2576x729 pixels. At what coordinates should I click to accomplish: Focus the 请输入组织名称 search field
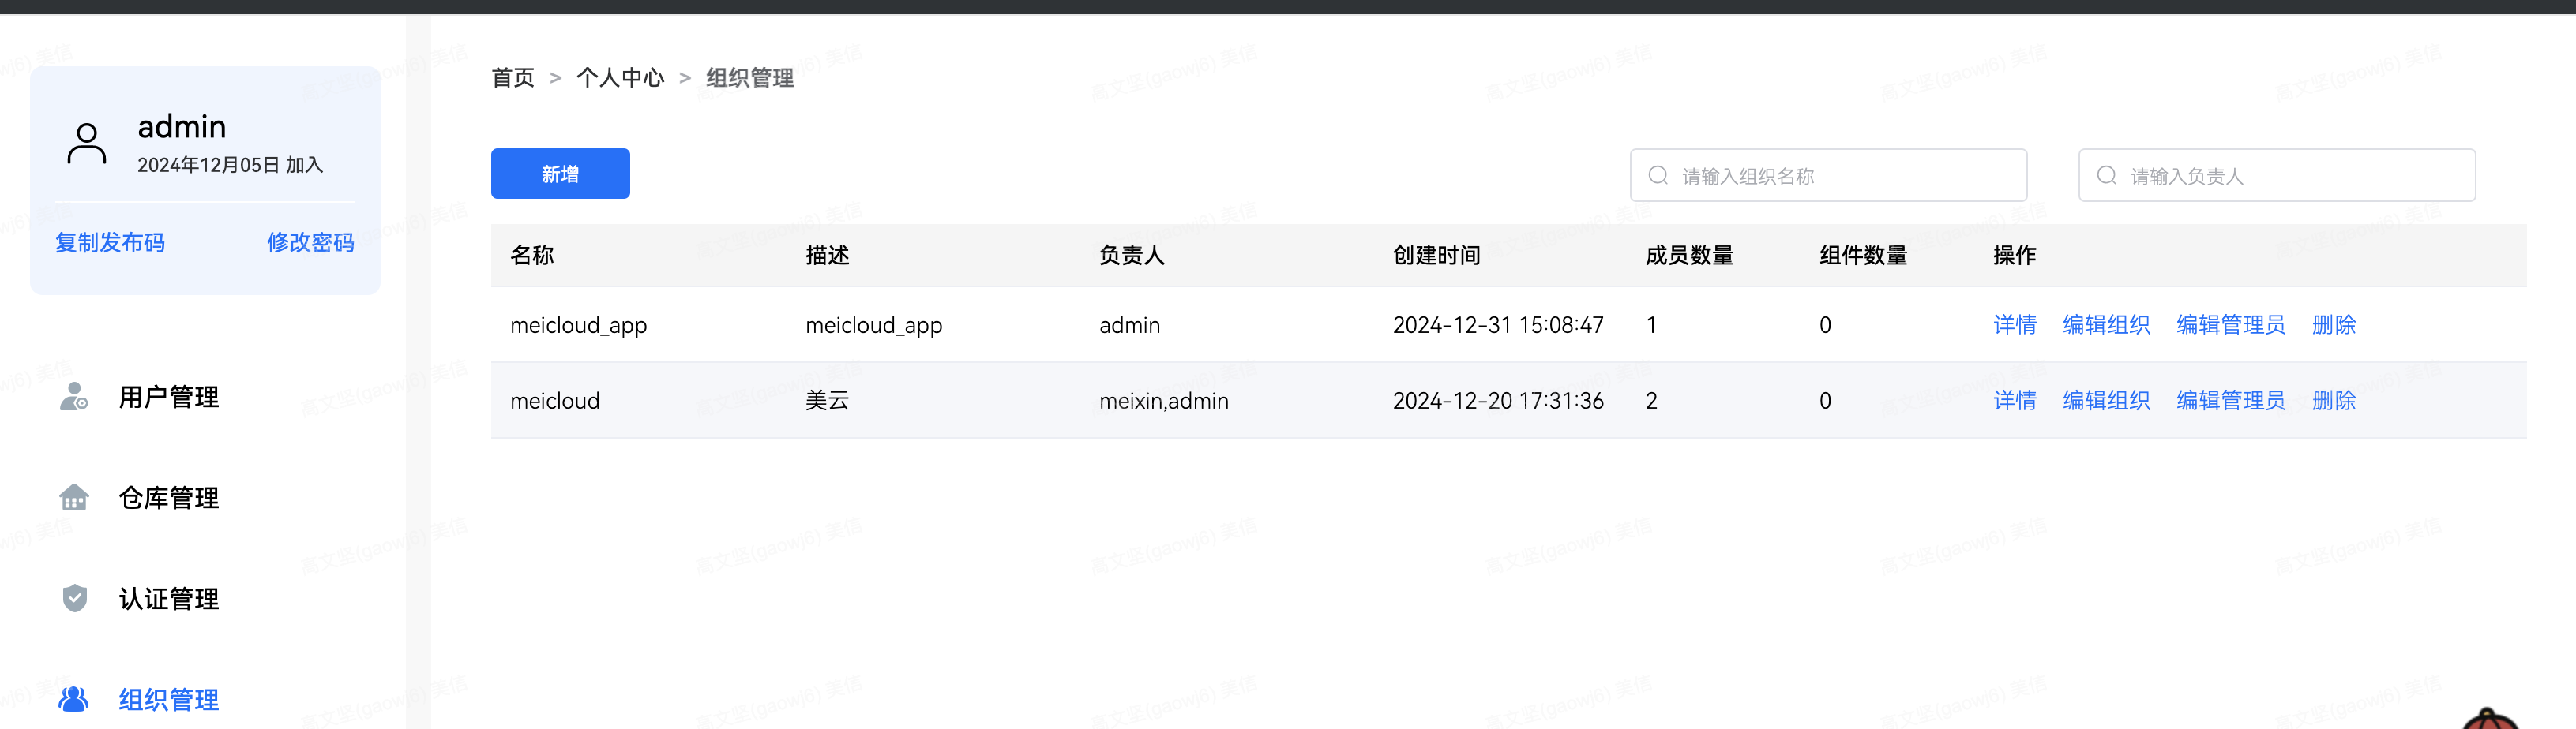pyautogui.click(x=1828, y=176)
